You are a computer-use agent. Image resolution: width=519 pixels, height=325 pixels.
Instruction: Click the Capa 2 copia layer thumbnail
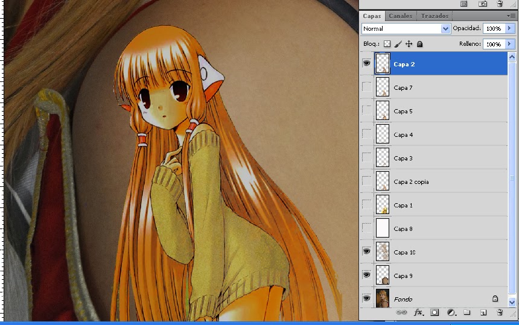pyautogui.click(x=382, y=181)
